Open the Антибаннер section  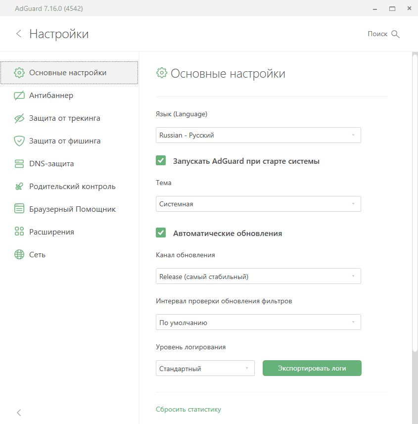pyautogui.click(x=69, y=95)
